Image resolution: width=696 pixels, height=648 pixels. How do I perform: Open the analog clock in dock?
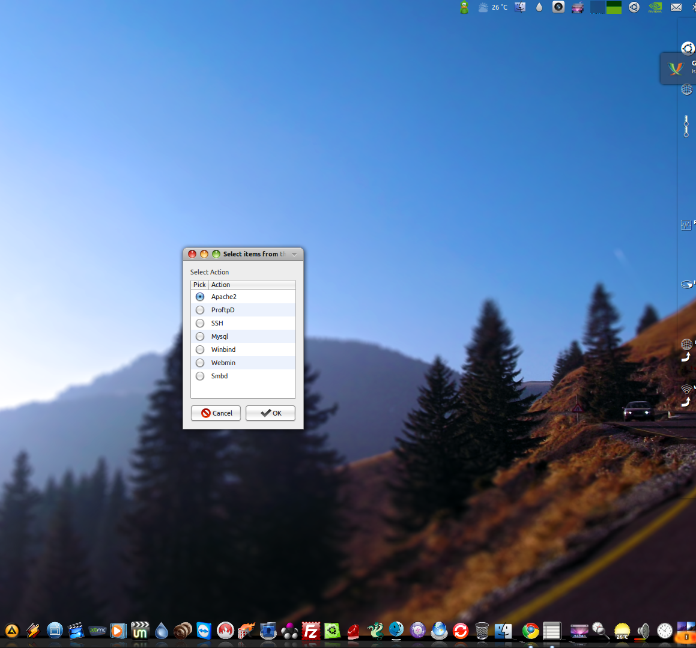point(665,631)
